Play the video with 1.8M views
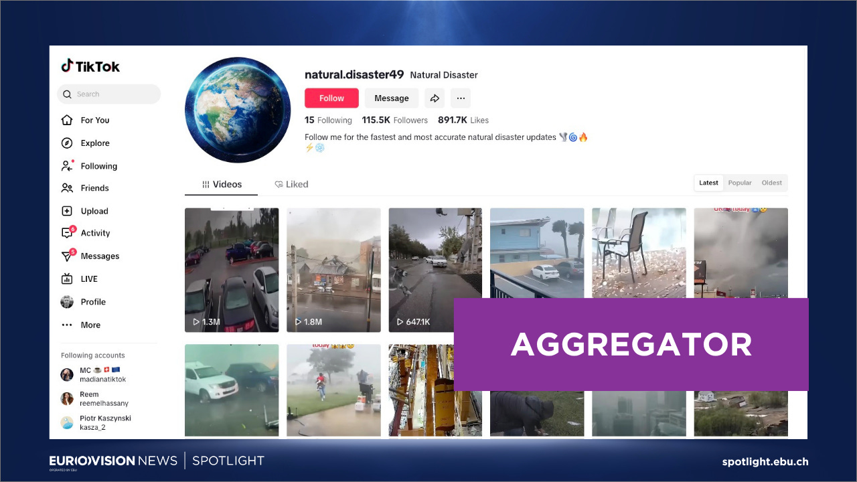This screenshot has height=482, width=857. coord(333,270)
